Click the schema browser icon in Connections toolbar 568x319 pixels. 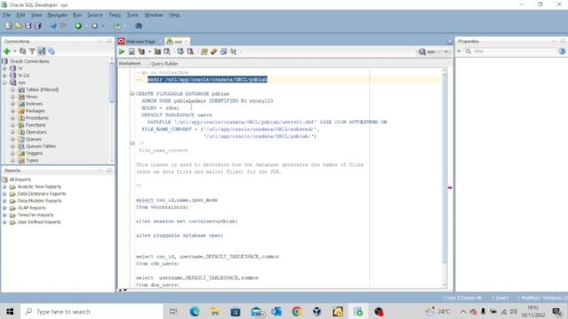click(x=42, y=51)
